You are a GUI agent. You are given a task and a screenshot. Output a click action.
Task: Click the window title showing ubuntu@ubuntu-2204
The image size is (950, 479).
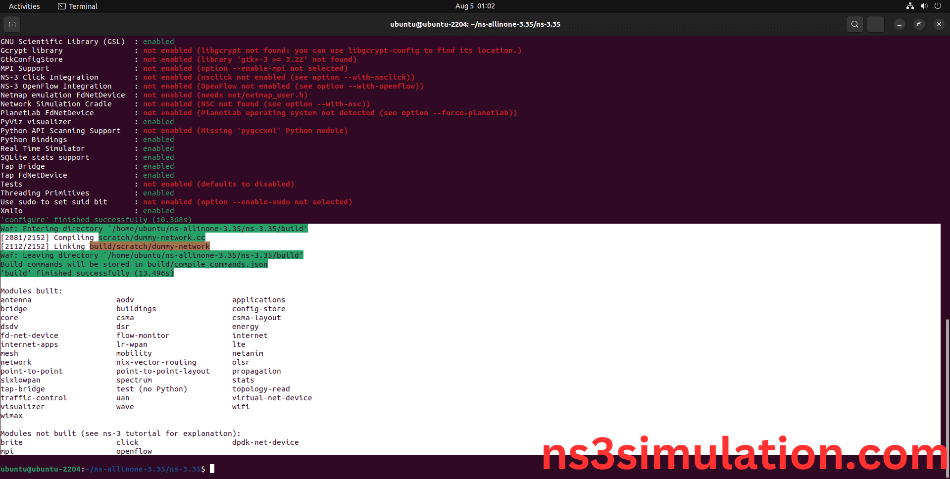[475, 24]
